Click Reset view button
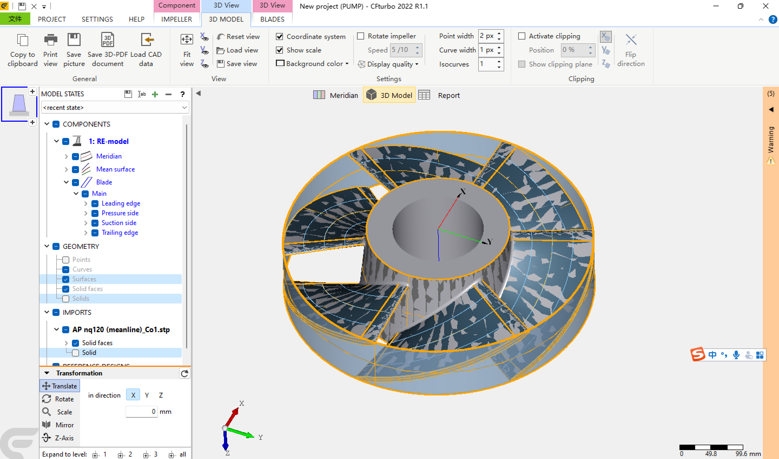This screenshot has width=779, height=459. [238, 37]
